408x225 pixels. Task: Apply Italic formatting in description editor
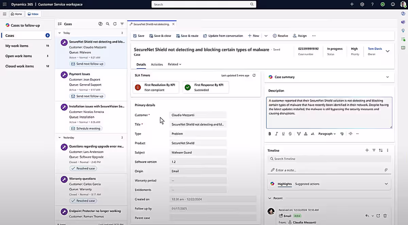(276, 134)
